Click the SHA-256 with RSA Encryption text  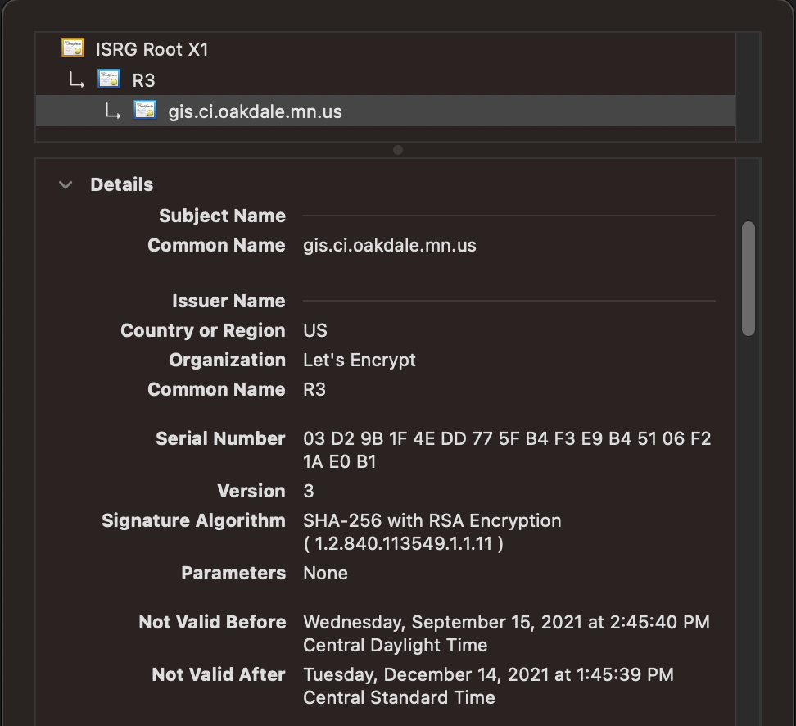click(x=432, y=521)
